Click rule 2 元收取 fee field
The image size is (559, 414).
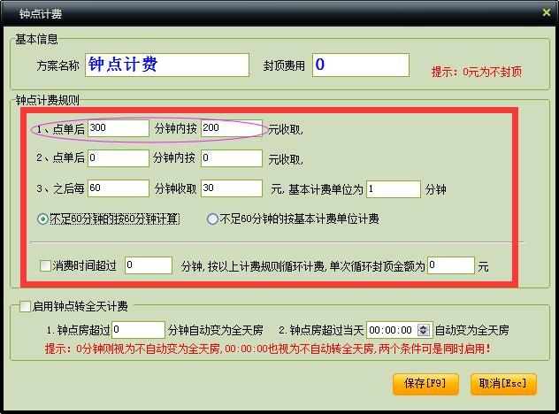coord(232,158)
